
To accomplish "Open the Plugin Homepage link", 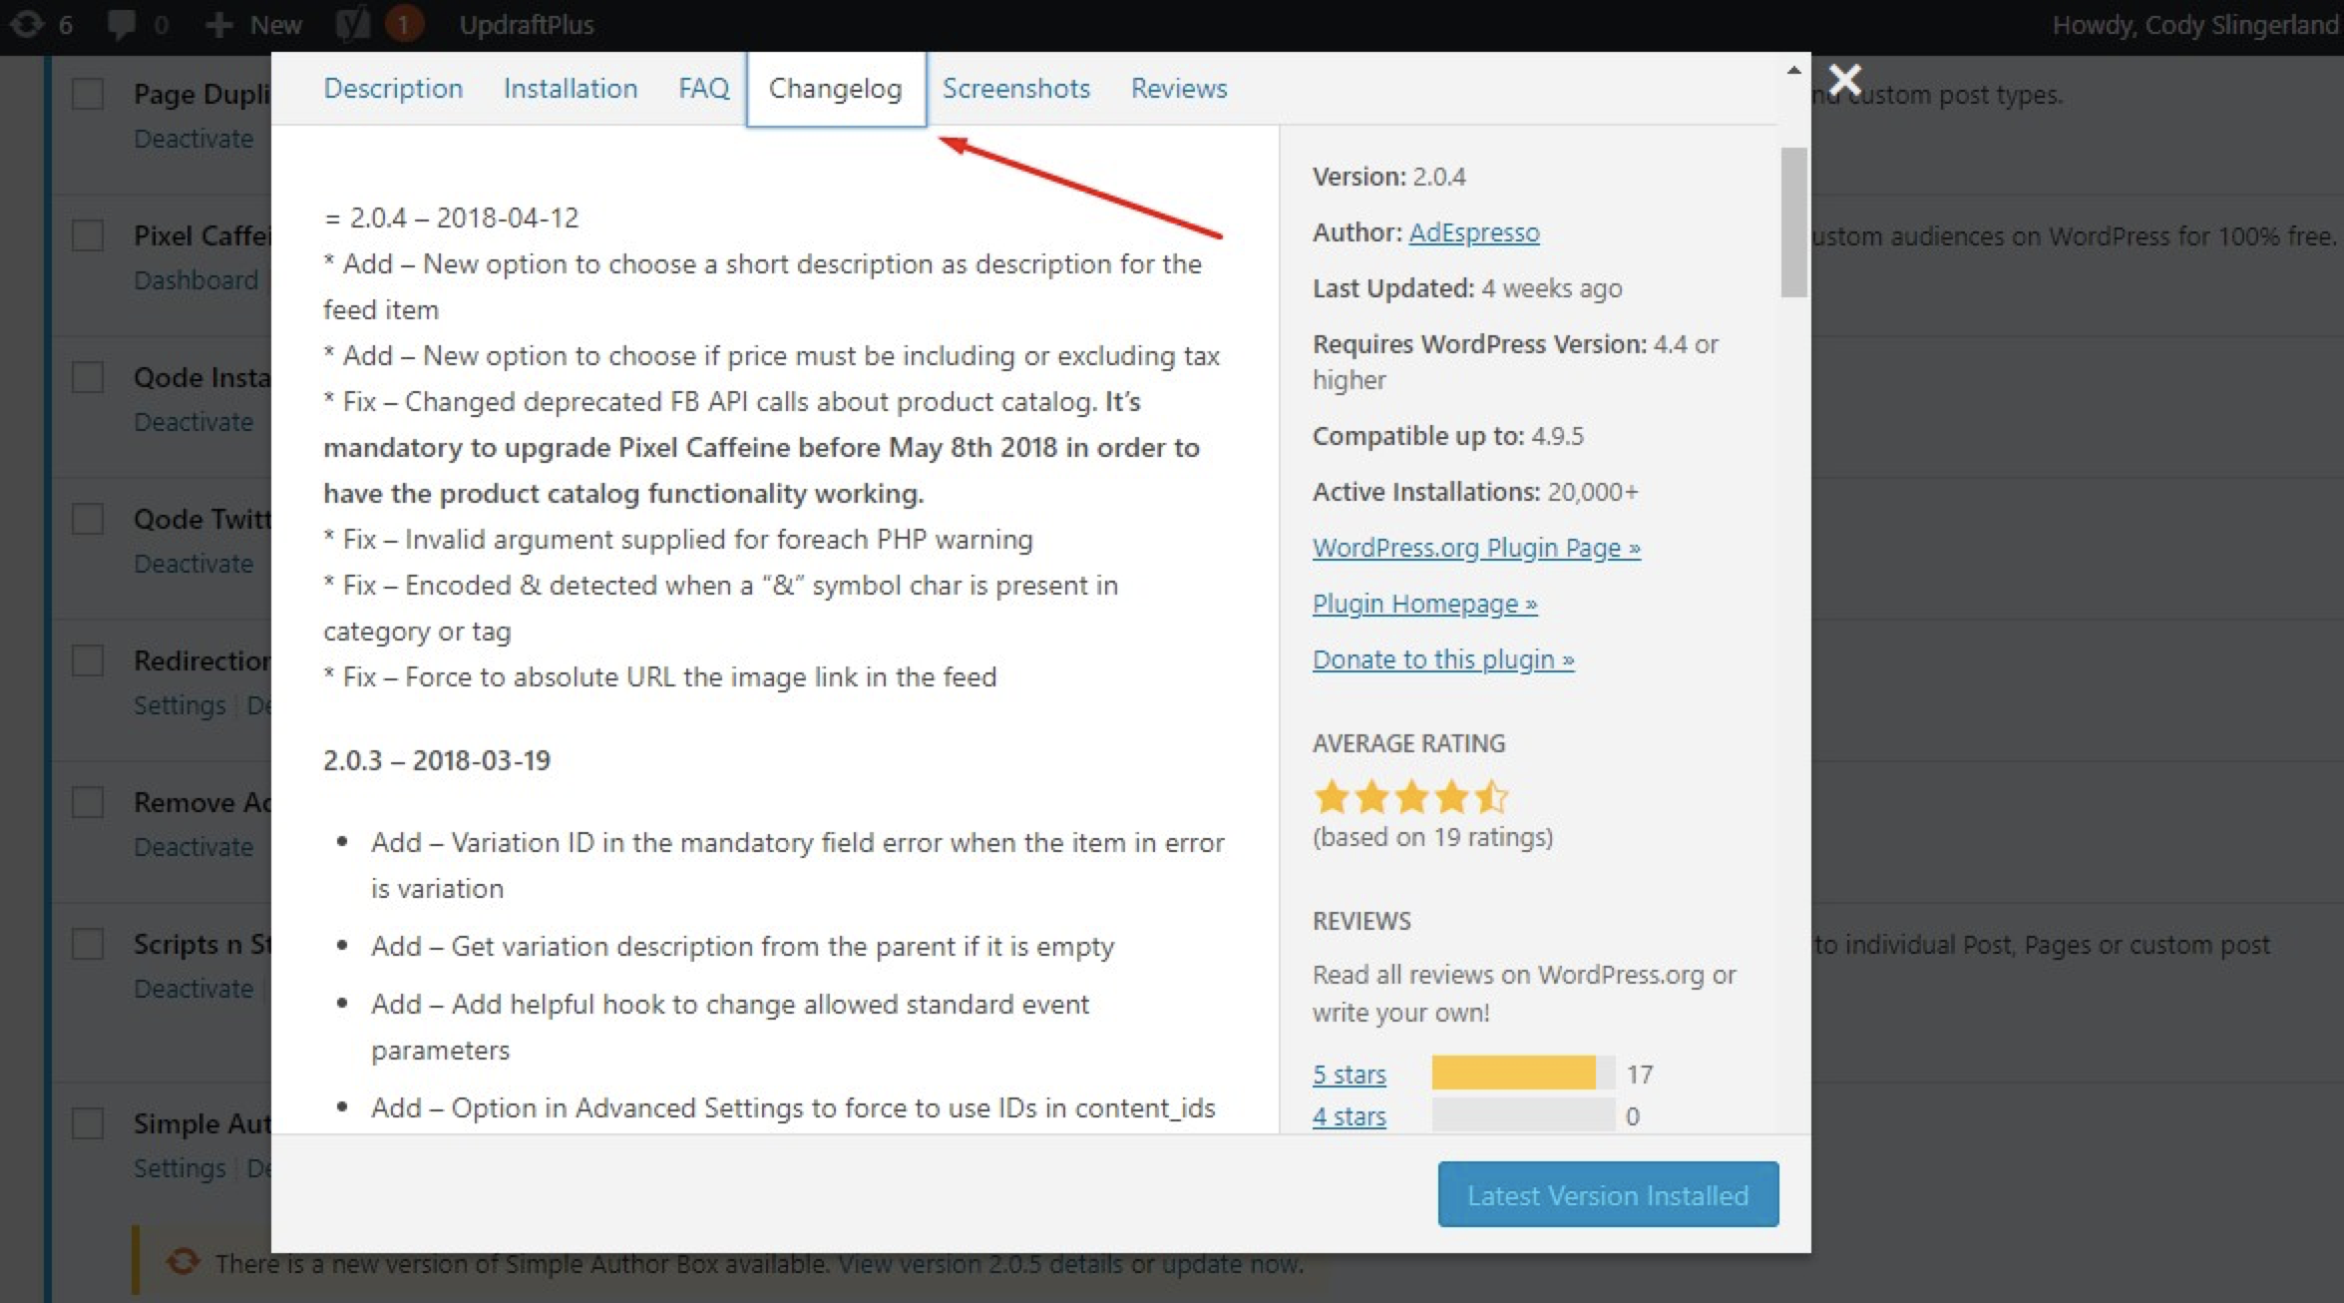I will point(1424,604).
